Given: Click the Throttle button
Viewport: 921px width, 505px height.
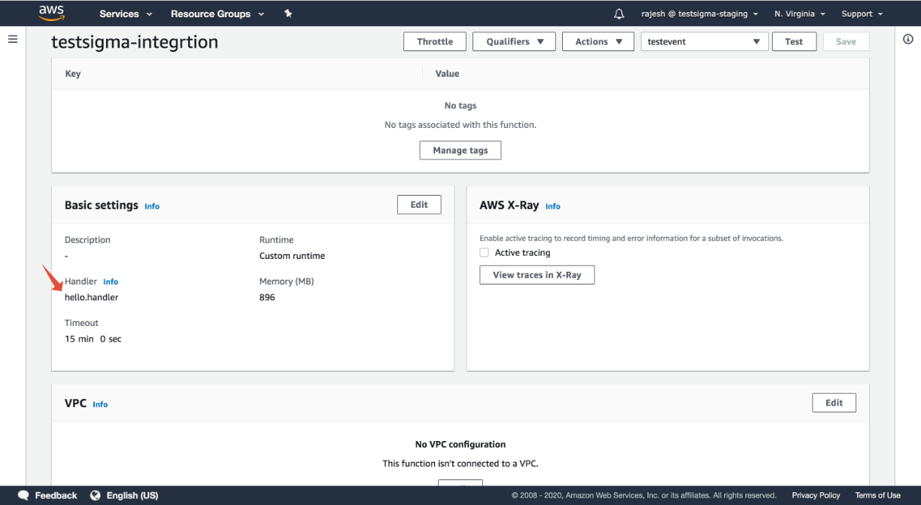Looking at the screenshot, I should point(435,41).
